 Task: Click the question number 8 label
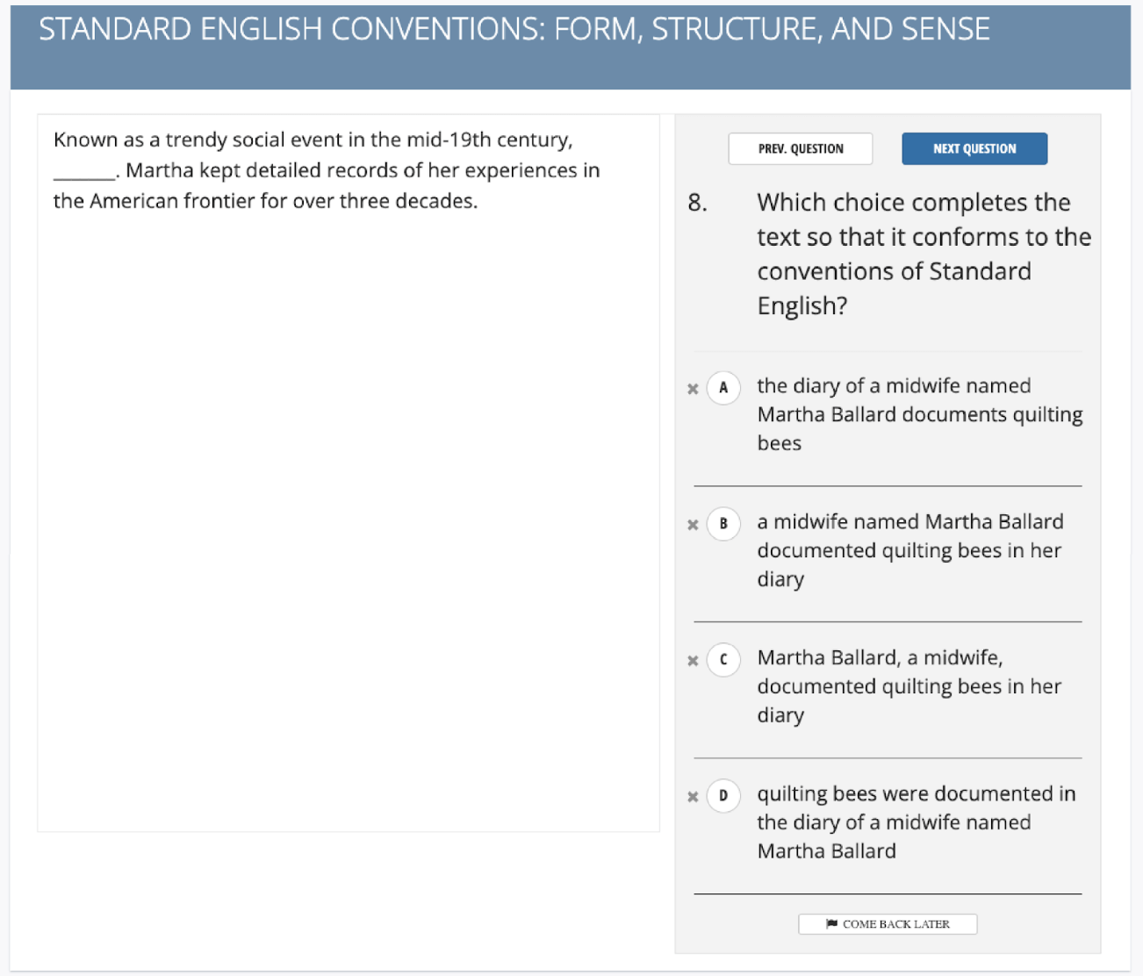[x=696, y=203]
